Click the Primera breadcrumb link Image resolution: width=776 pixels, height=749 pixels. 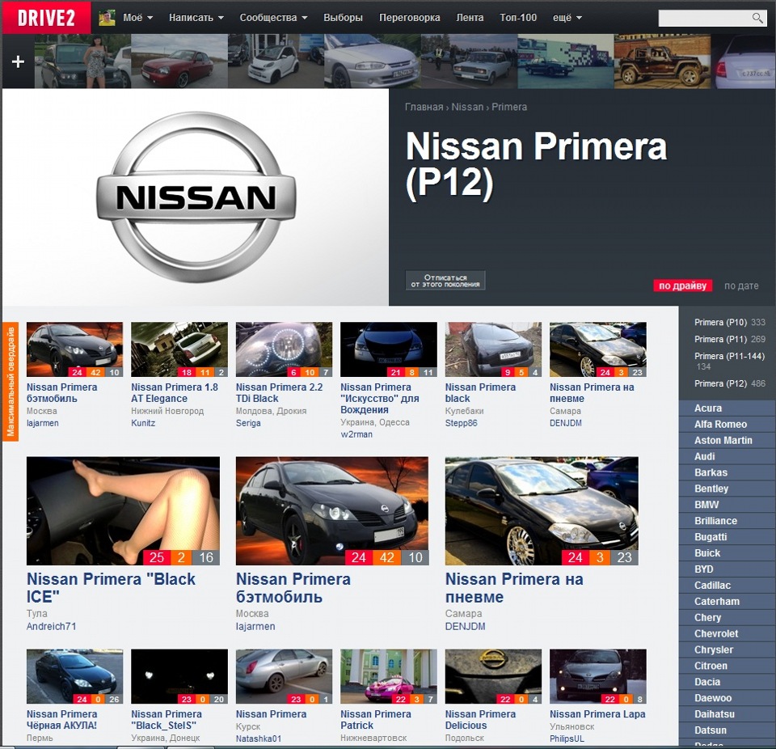coord(509,107)
